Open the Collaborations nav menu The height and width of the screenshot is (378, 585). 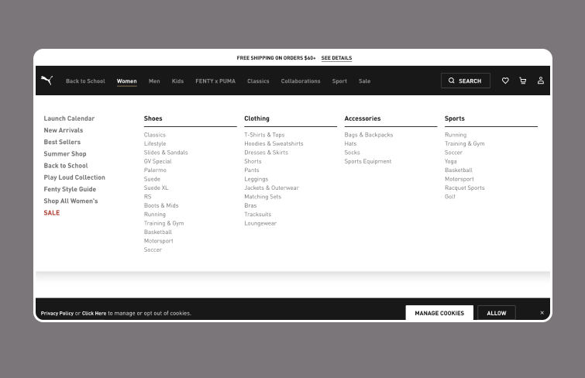[301, 81]
